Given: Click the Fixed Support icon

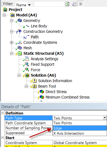Looking at the screenshot, I should pyautogui.click(x=27, y=64).
